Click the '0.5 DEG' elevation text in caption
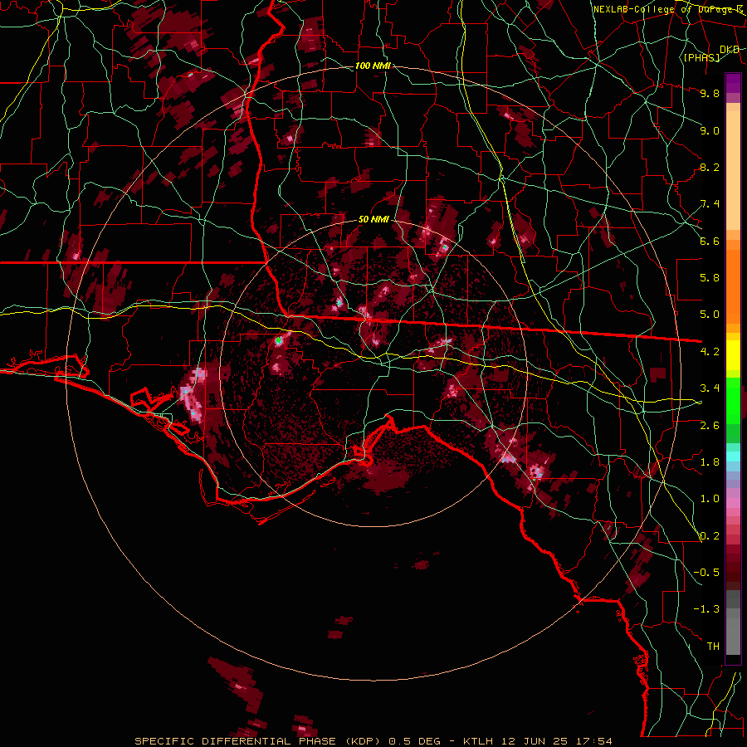This screenshot has height=747, width=747. [413, 741]
